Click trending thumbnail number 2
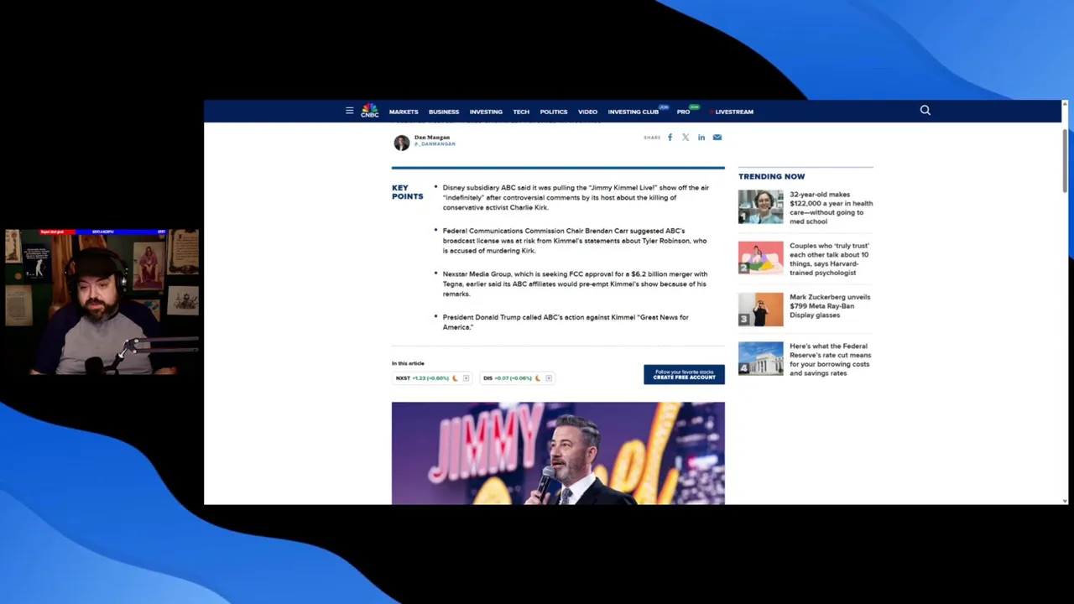 [x=760, y=258]
